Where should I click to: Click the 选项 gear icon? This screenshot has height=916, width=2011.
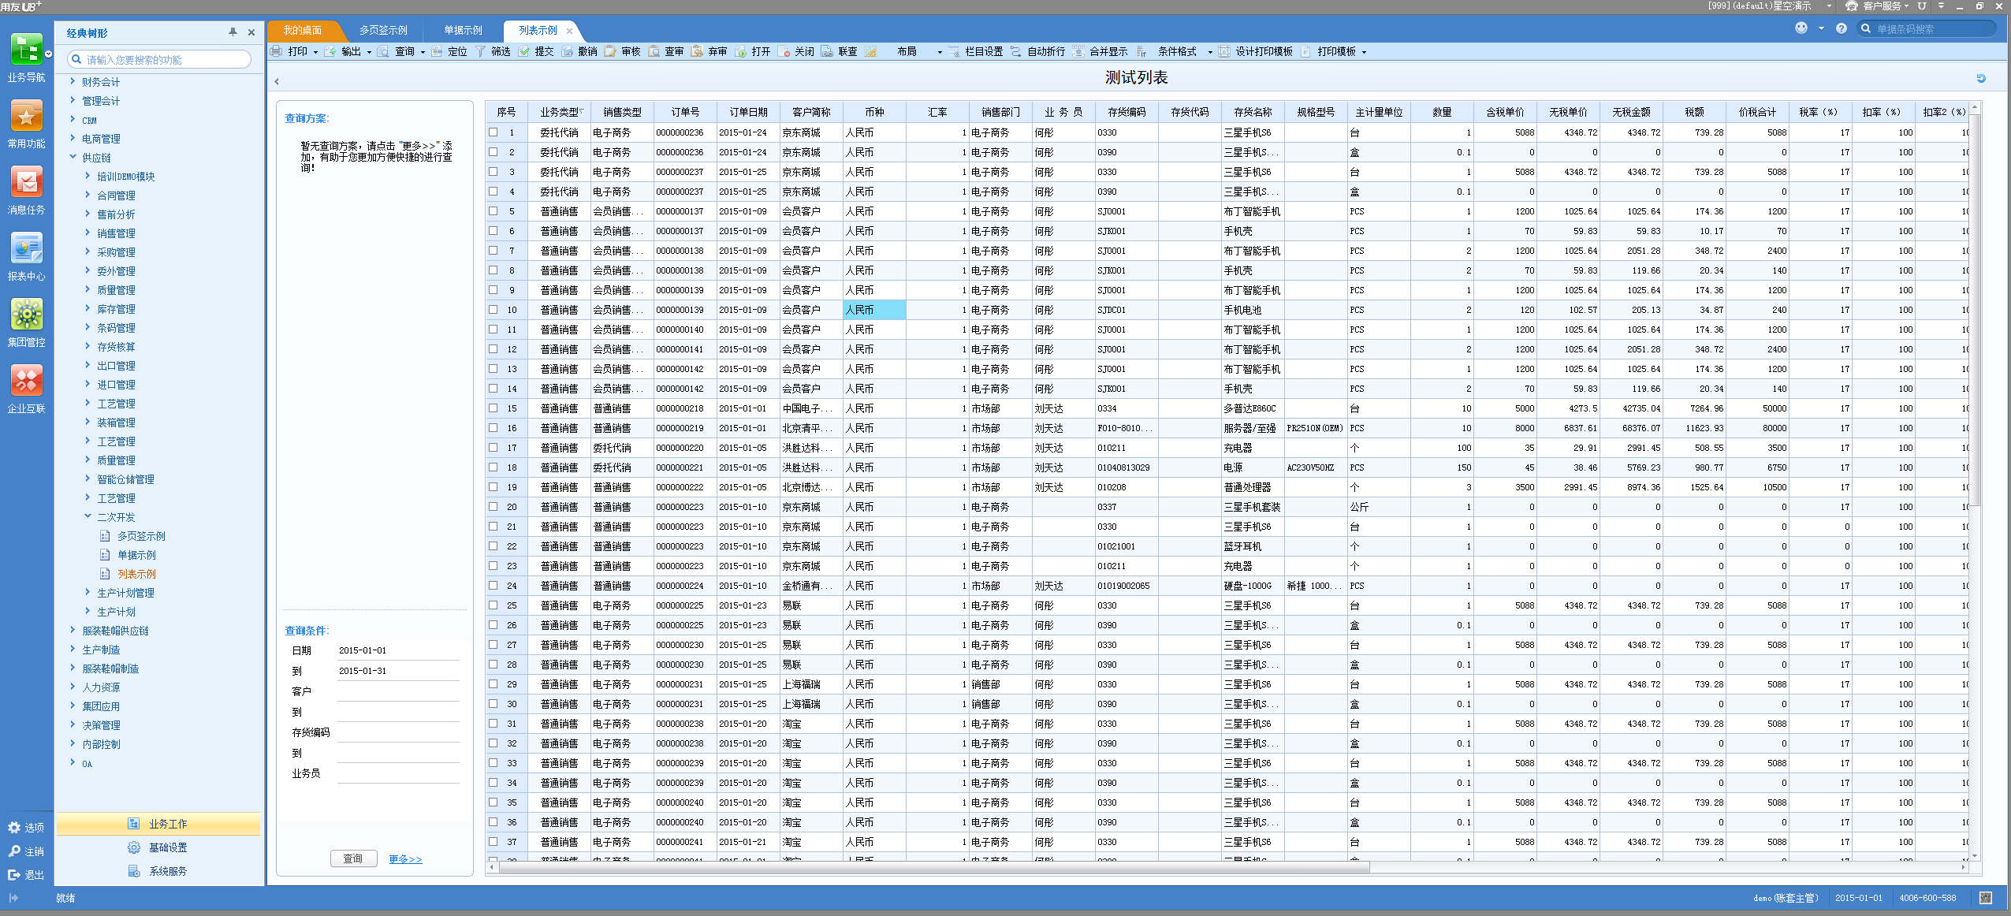coord(14,828)
